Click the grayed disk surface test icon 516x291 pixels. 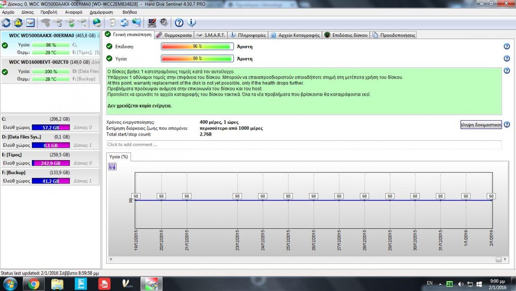(46, 22)
